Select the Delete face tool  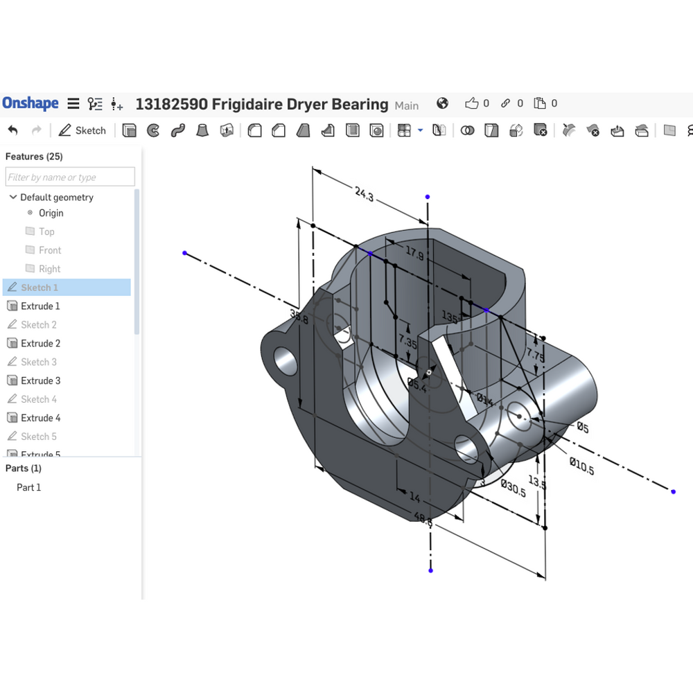point(593,130)
